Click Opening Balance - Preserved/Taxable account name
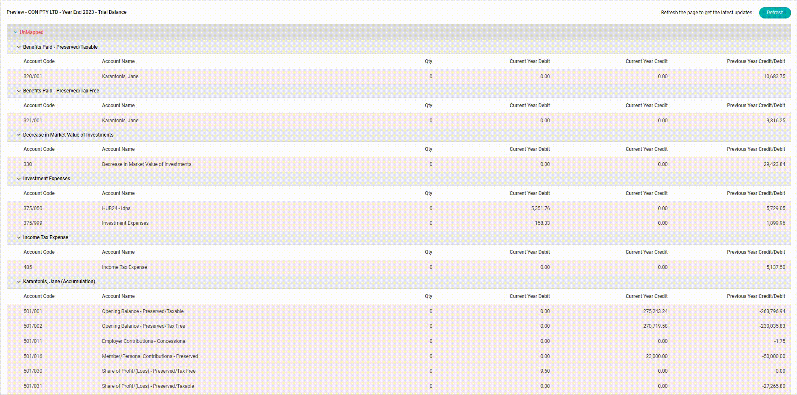 (x=143, y=311)
